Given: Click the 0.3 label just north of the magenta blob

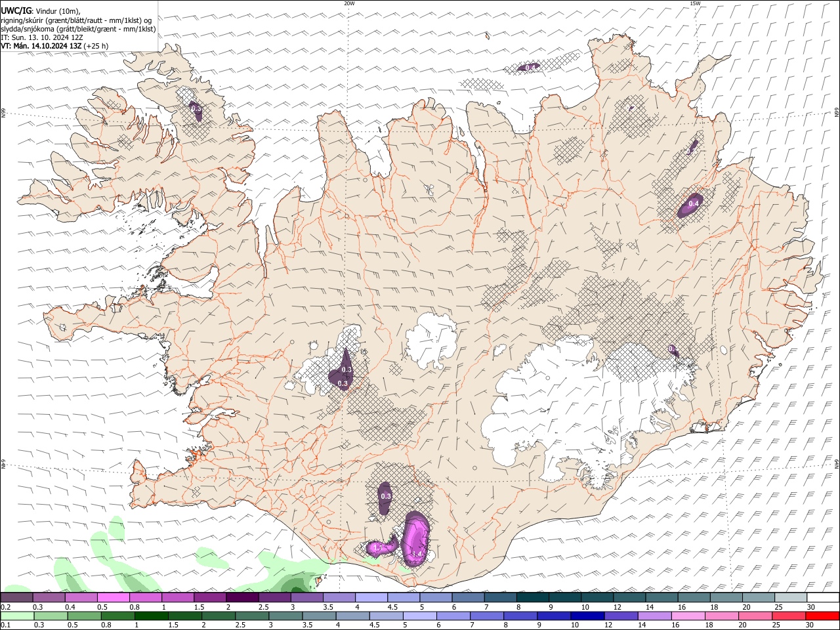Looking at the screenshot, I should (x=386, y=496).
